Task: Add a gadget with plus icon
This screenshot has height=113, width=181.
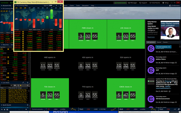Action: pyautogui.click(x=5, y=110)
